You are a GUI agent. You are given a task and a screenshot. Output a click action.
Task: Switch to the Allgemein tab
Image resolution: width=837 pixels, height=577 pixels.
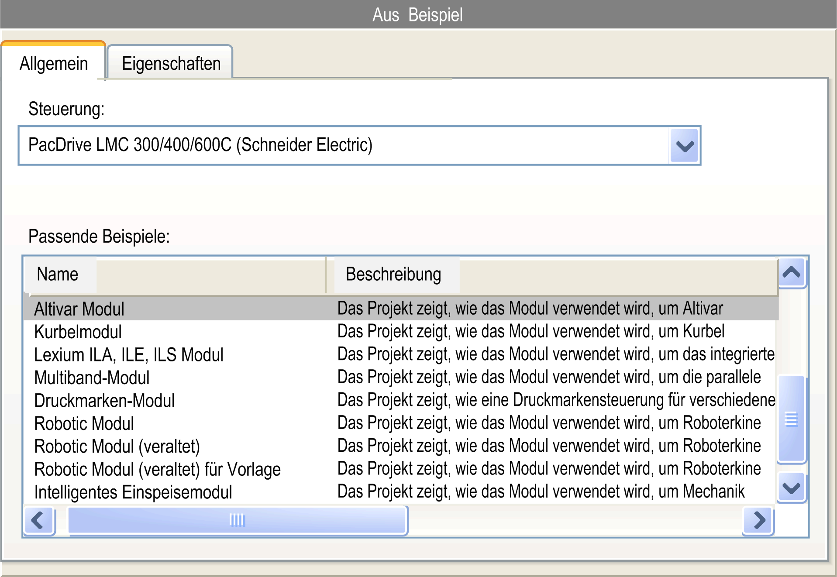(x=53, y=62)
